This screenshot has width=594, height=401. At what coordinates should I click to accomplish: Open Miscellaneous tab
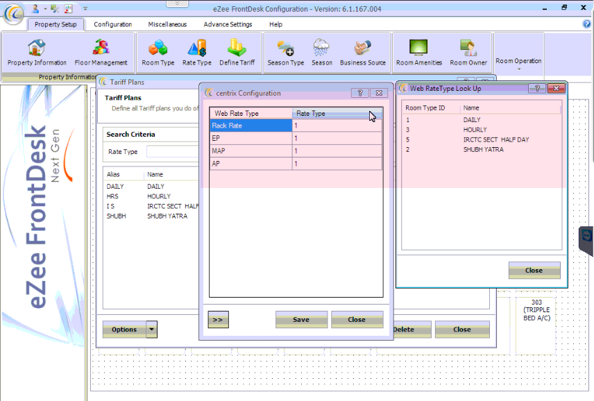tap(167, 24)
